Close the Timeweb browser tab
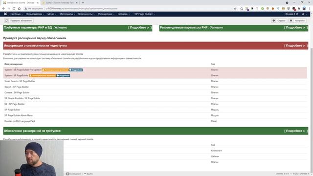313x176 pixels. pos(77,3)
